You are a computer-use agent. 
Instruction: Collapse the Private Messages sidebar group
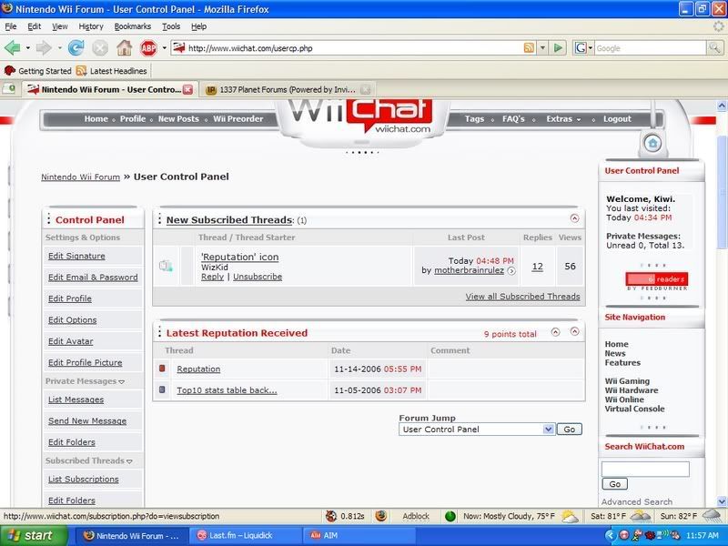[122, 381]
